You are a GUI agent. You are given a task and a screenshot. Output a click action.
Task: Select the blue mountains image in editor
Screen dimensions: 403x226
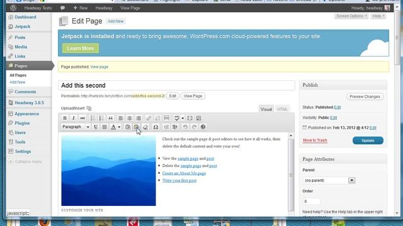[108, 171]
